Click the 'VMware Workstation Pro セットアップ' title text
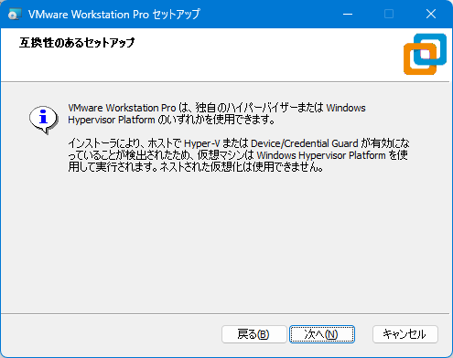Screen dimensions: 453x358 (x=114, y=14)
